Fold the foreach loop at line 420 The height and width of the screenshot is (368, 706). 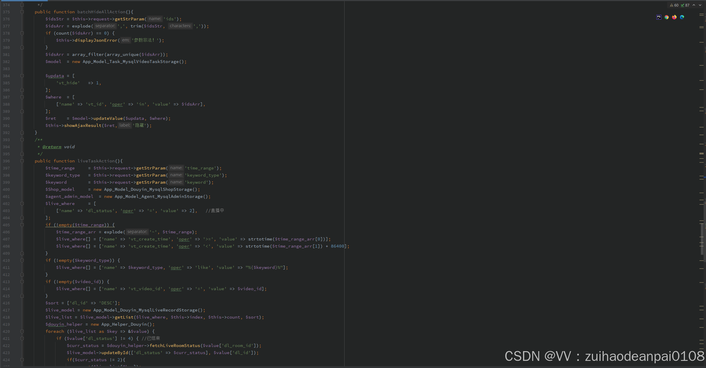click(22, 331)
